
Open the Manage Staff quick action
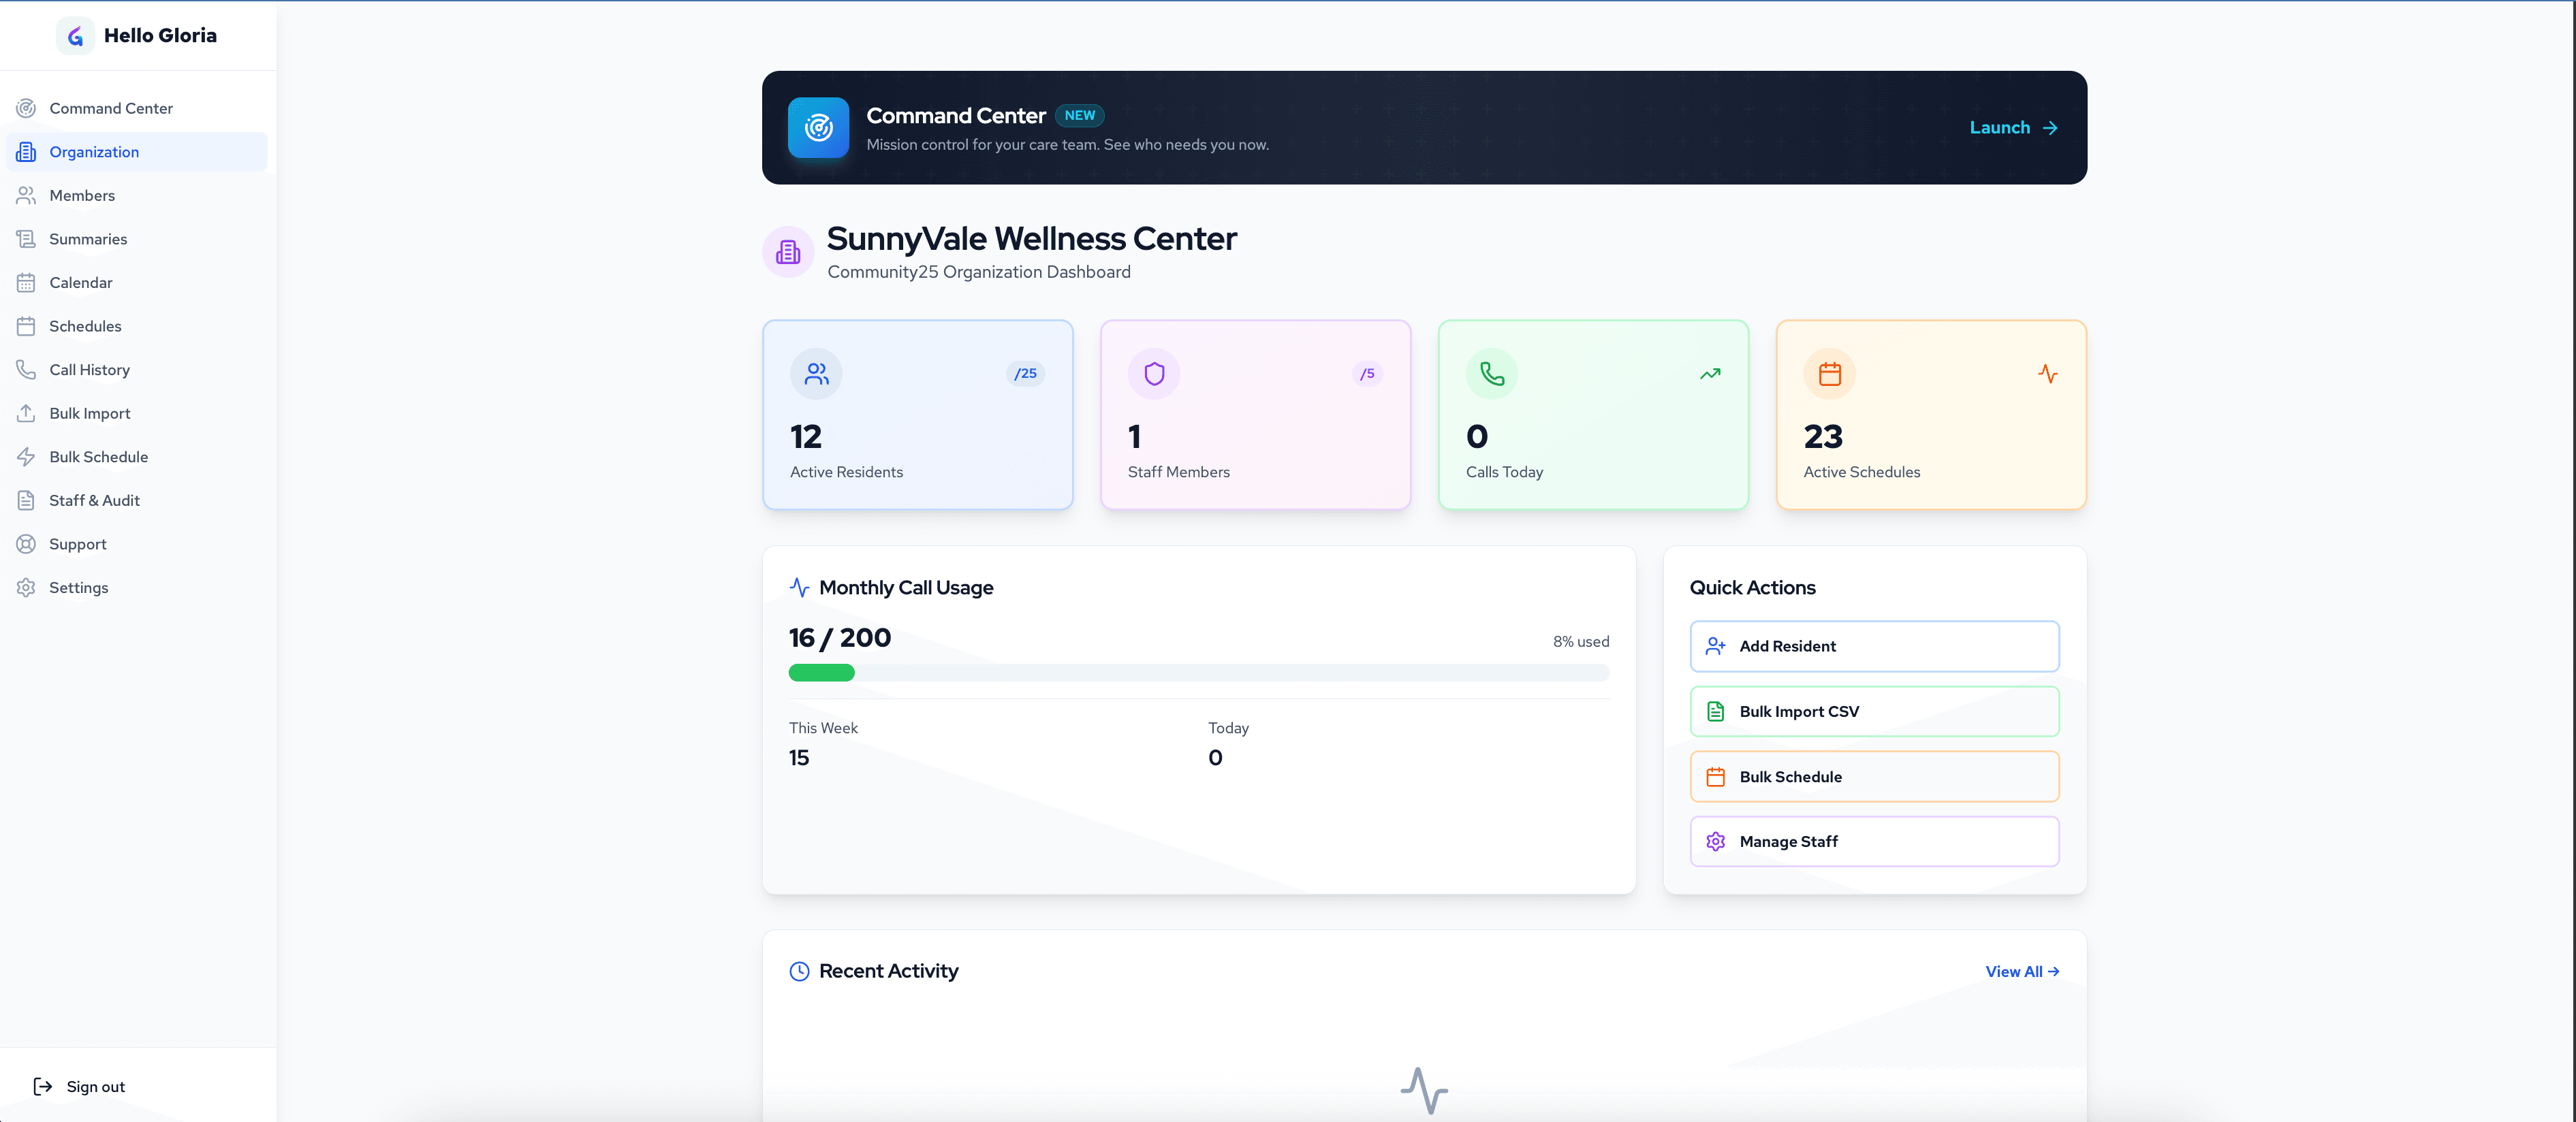[x=1873, y=841]
